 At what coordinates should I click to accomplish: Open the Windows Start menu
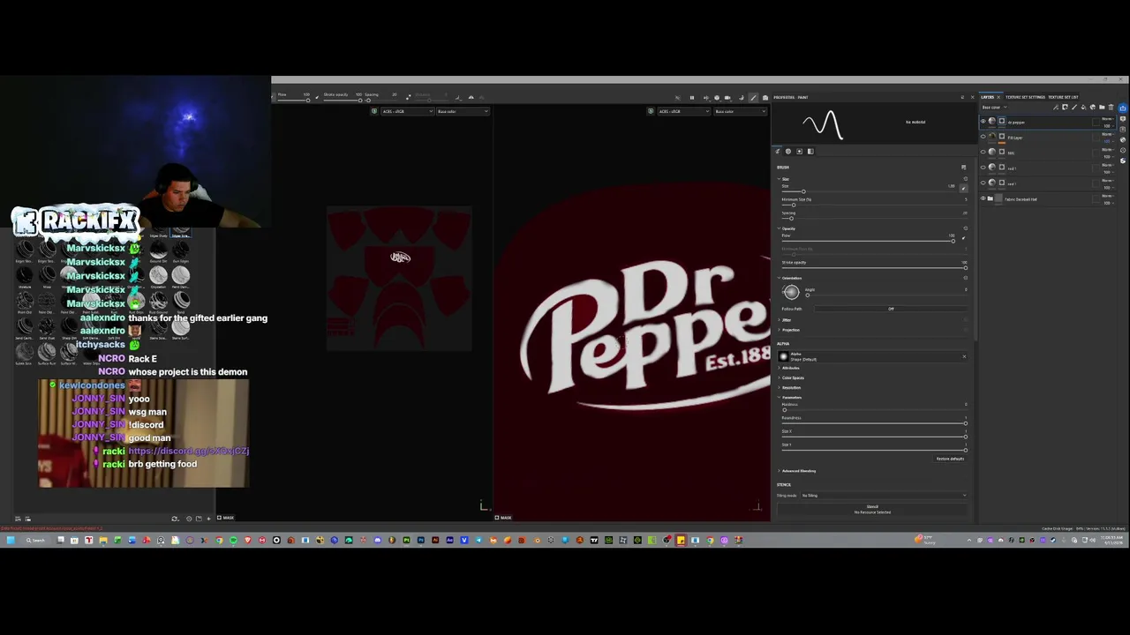pos(11,540)
